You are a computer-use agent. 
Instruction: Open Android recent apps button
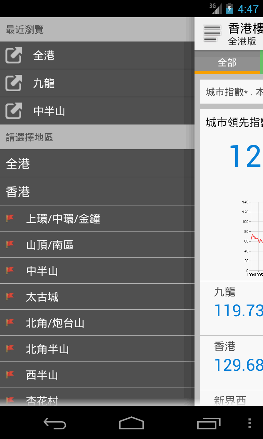coord(209,424)
